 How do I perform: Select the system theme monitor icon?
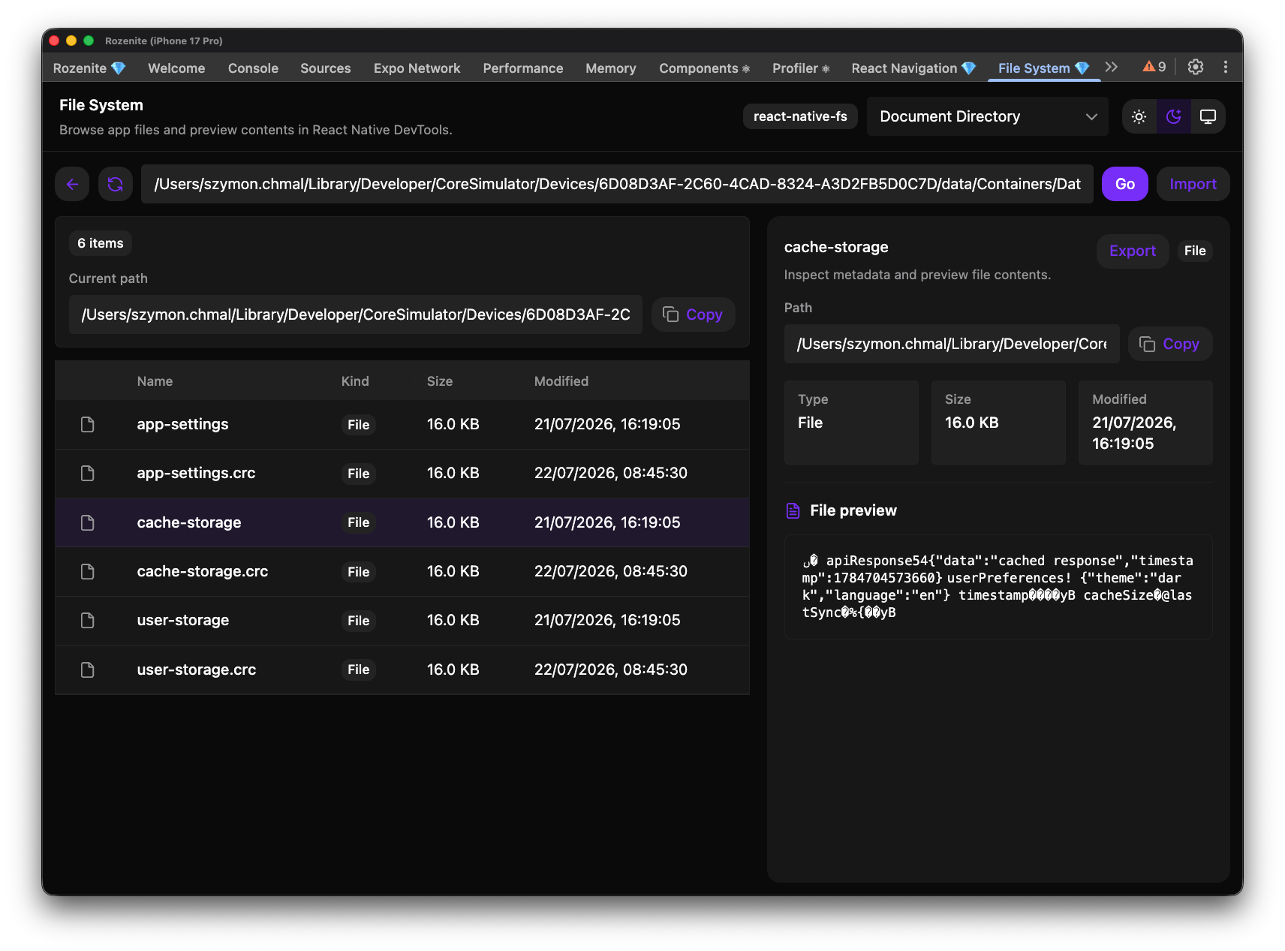[x=1208, y=117]
